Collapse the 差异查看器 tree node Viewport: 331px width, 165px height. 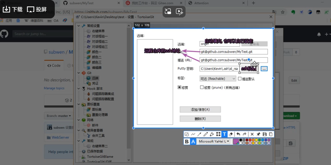click(x=79, y=130)
